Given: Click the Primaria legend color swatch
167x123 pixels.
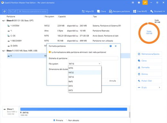Looking at the screenshot, I should (x=54, y=120).
